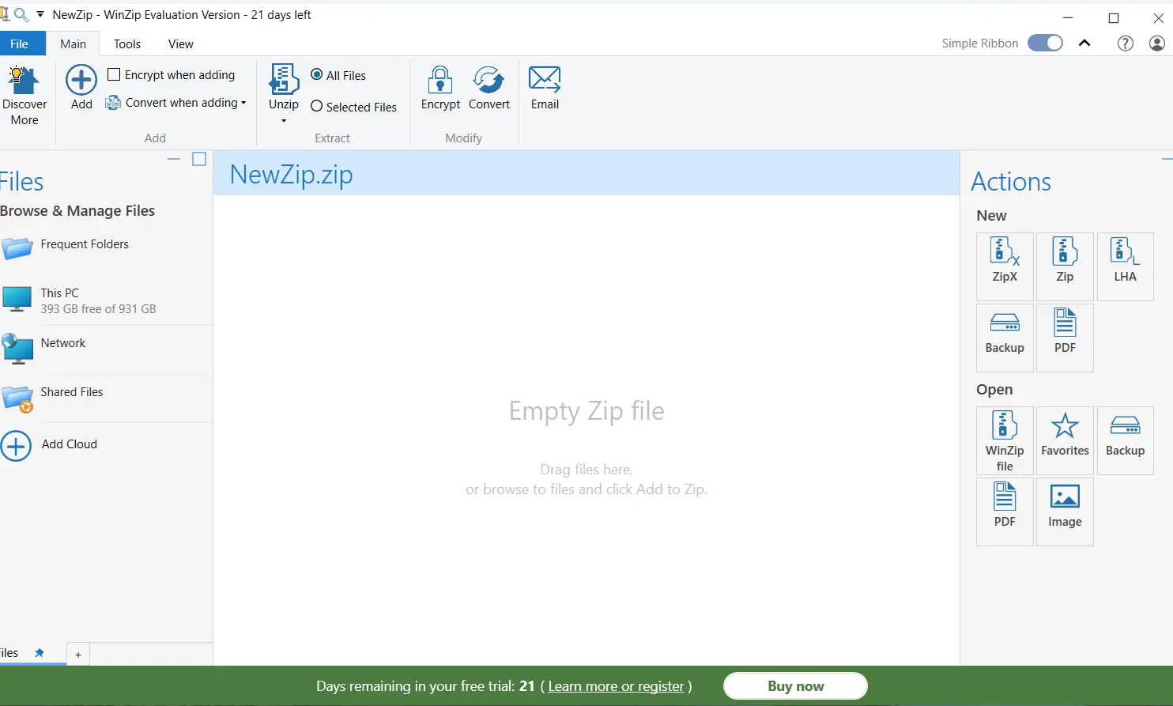
Task: Open a Backup under Open section
Action: 1126,440
